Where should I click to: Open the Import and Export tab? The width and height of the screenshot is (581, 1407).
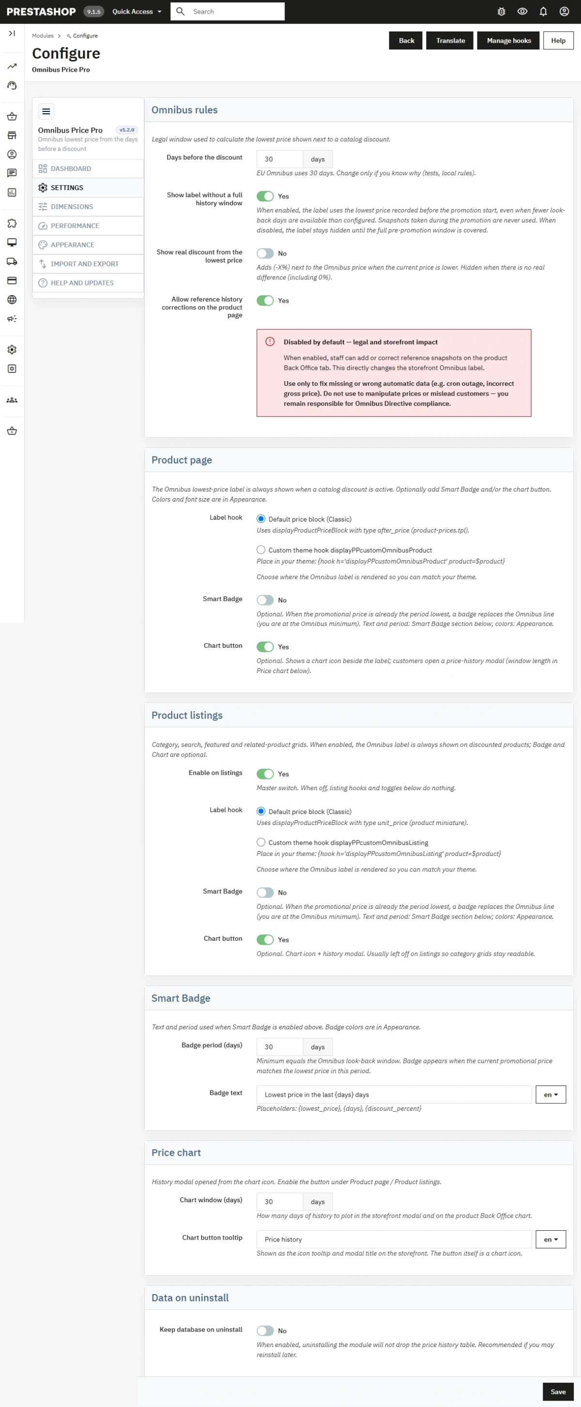pos(88,264)
